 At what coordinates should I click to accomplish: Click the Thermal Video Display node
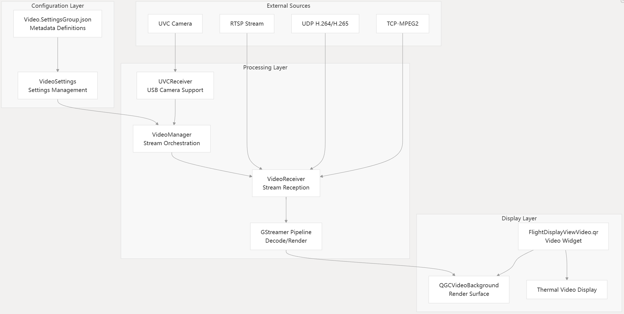click(567, 289)
